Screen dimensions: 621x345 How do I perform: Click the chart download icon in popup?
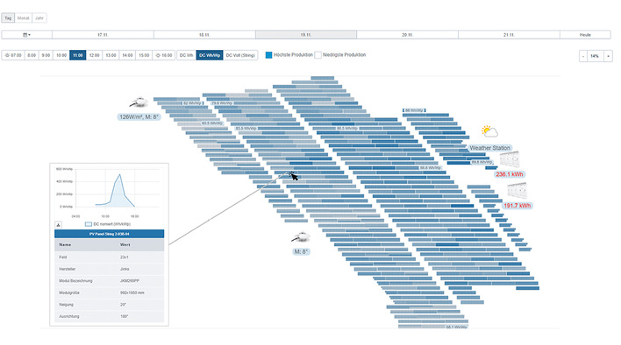point(58,224)
